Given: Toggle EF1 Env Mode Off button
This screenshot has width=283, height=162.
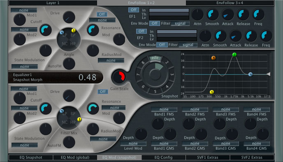Looking at the screenshot, I should (x=155, y=23).
